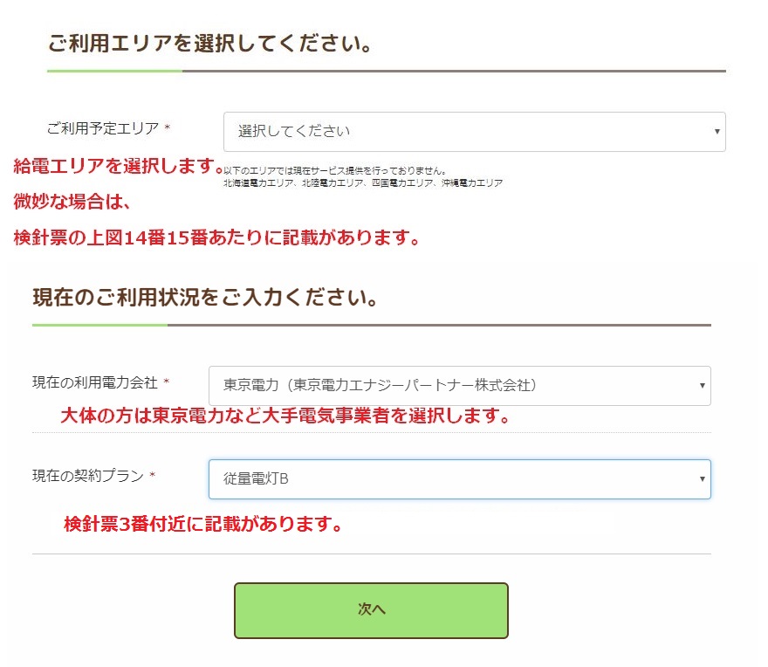Click the arrow on the 東京電力 dropdown

click(x=701, y=385)
